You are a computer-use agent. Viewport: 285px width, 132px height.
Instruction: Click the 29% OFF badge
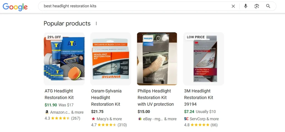54,37
